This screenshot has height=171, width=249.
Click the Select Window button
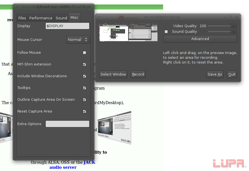[113, 74]
